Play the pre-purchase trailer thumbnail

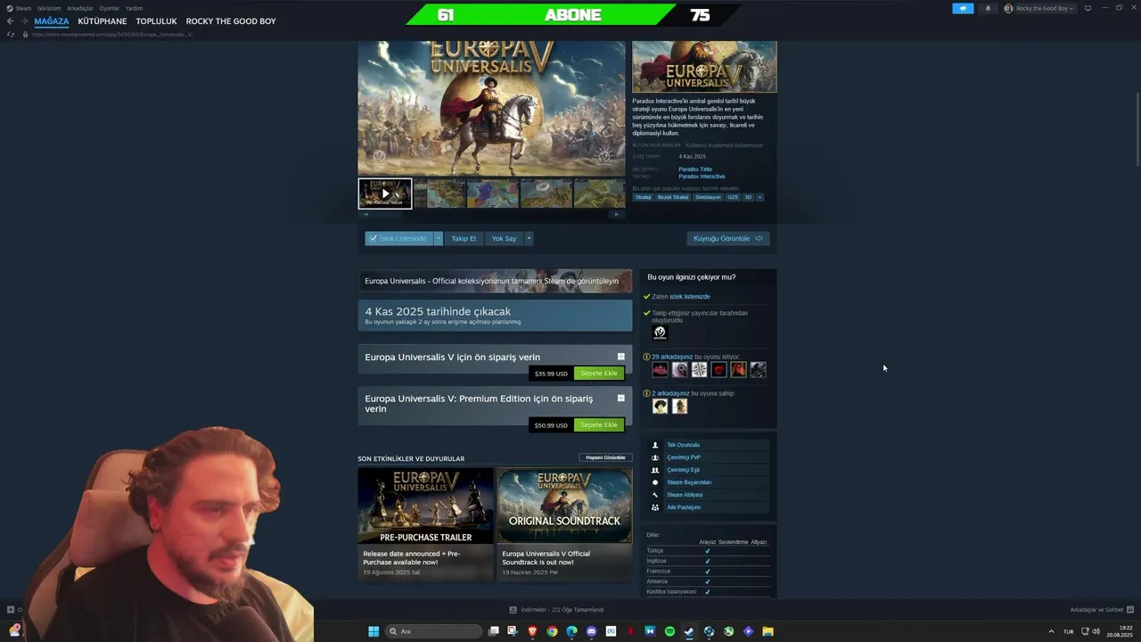tap(385, 193)
